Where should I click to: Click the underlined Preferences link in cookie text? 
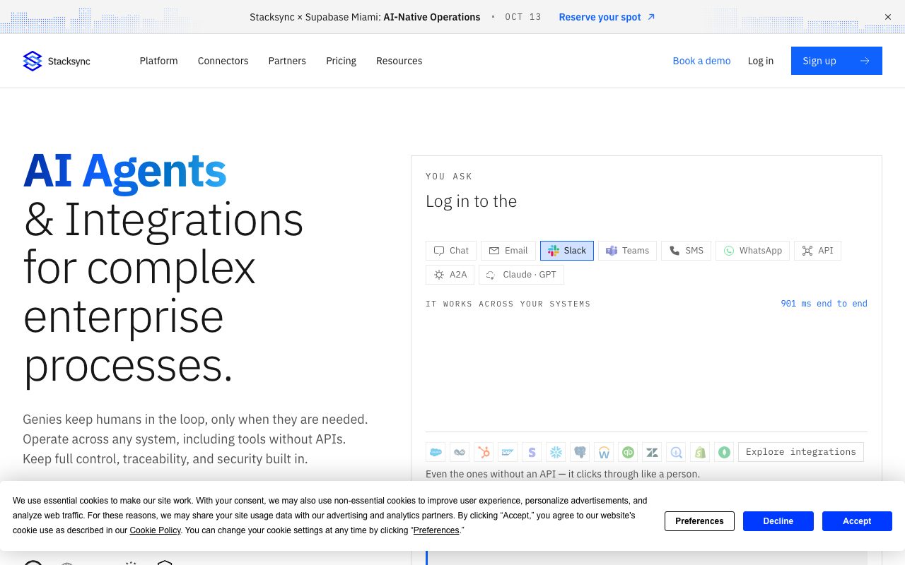[436, 530]
